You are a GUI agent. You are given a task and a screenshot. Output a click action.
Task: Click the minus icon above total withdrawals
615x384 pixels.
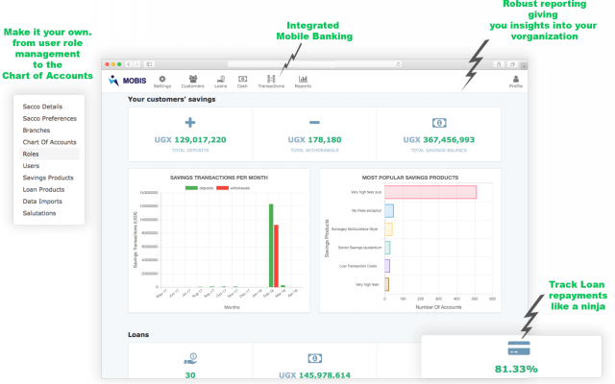[x=314, y=122]
